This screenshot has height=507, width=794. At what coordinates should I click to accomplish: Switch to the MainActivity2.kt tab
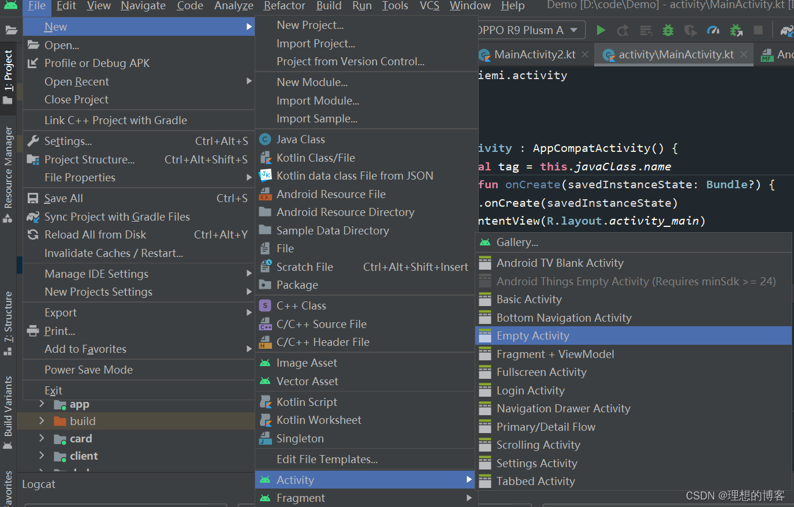click(x=535, y=54)
